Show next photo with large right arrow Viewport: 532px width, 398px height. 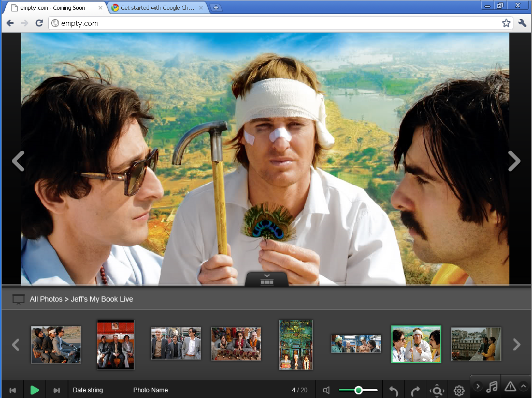(514, 161)
